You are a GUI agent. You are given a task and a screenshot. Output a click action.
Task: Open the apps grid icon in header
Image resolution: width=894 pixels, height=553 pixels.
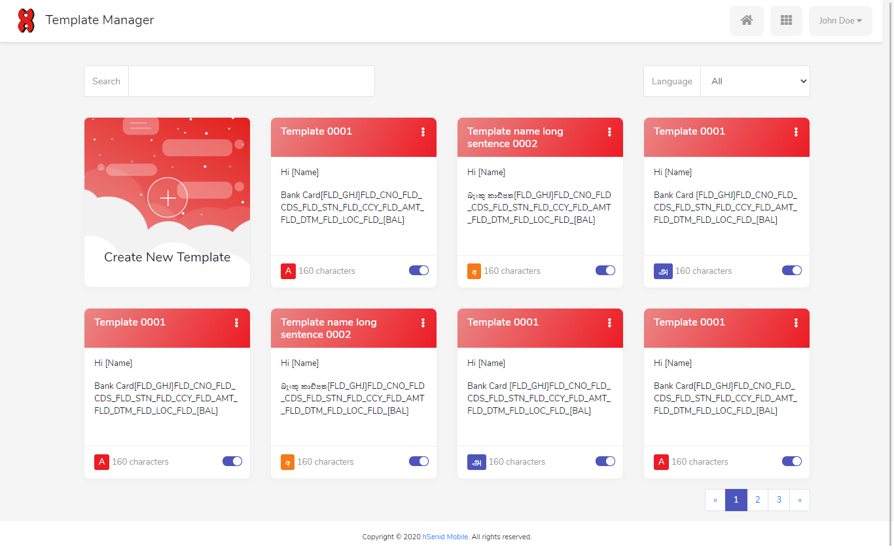click(786, 21)
